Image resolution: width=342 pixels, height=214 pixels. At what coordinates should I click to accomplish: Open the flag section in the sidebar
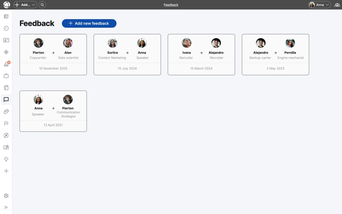[6, 123]
